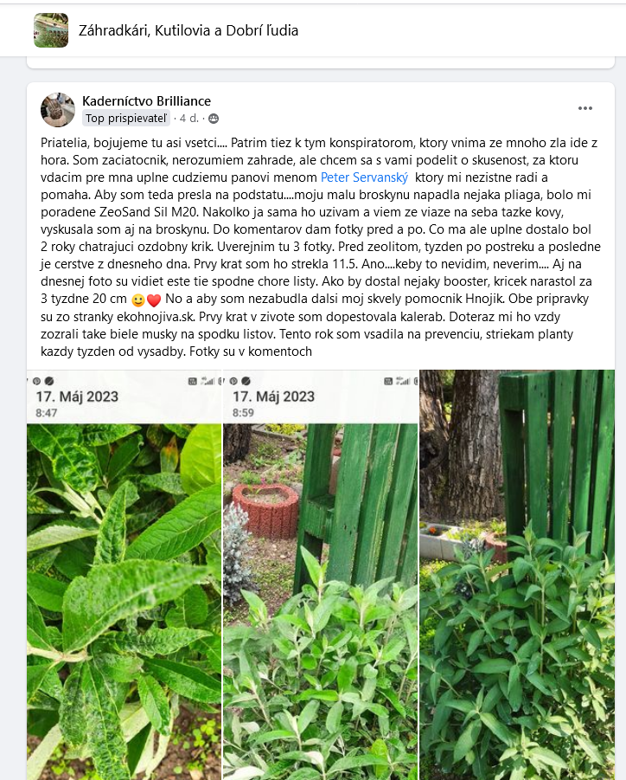Screen dimensions: 626x780
Task: Open the Peter Servanský profile link
Action: [365, 177]
